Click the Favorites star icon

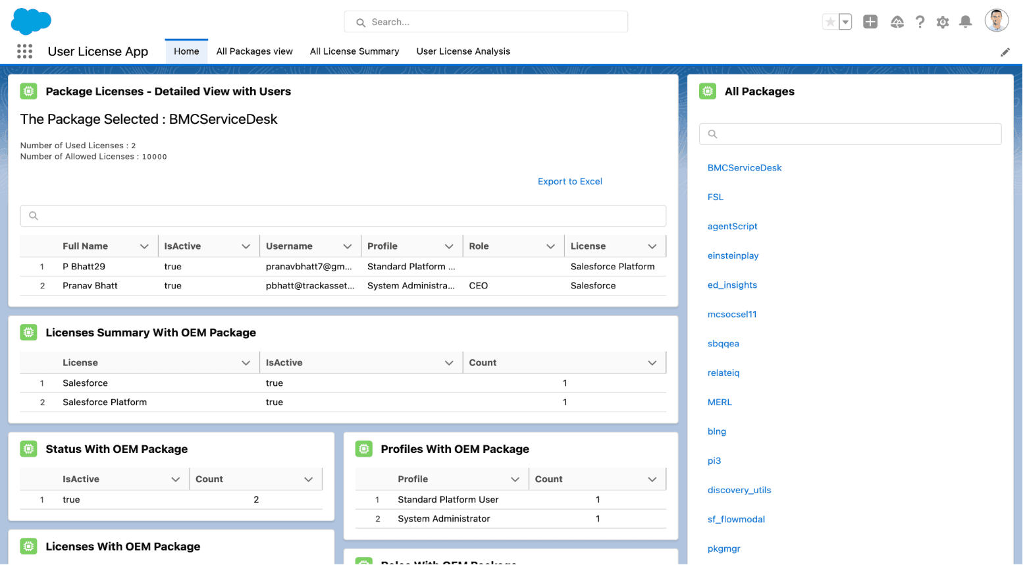click(x=830, y=22)
